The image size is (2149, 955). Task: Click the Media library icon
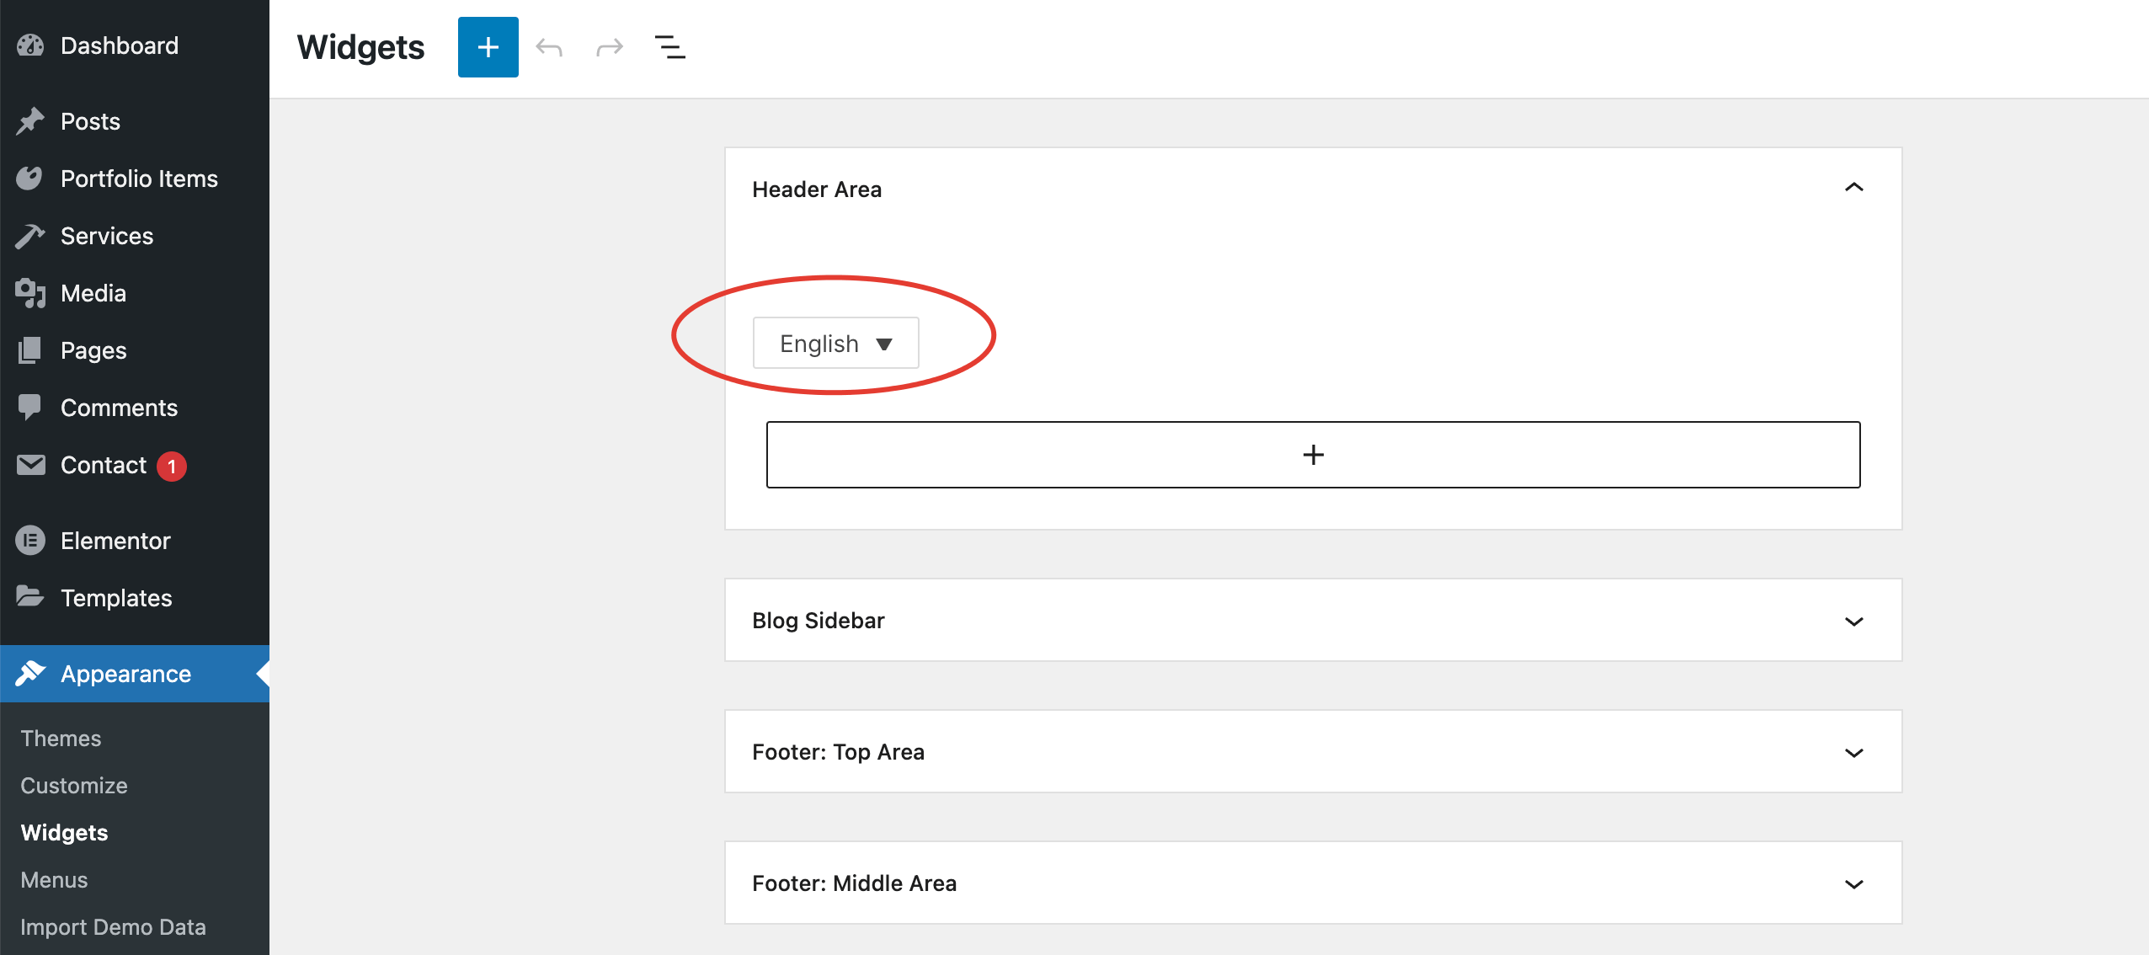(30, 293)
